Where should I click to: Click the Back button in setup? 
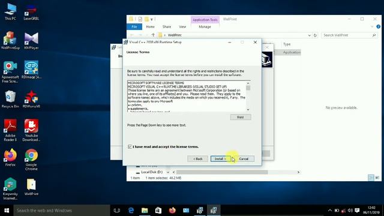point(197,158)
